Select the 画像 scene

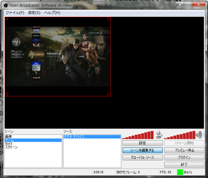[33, 136]
